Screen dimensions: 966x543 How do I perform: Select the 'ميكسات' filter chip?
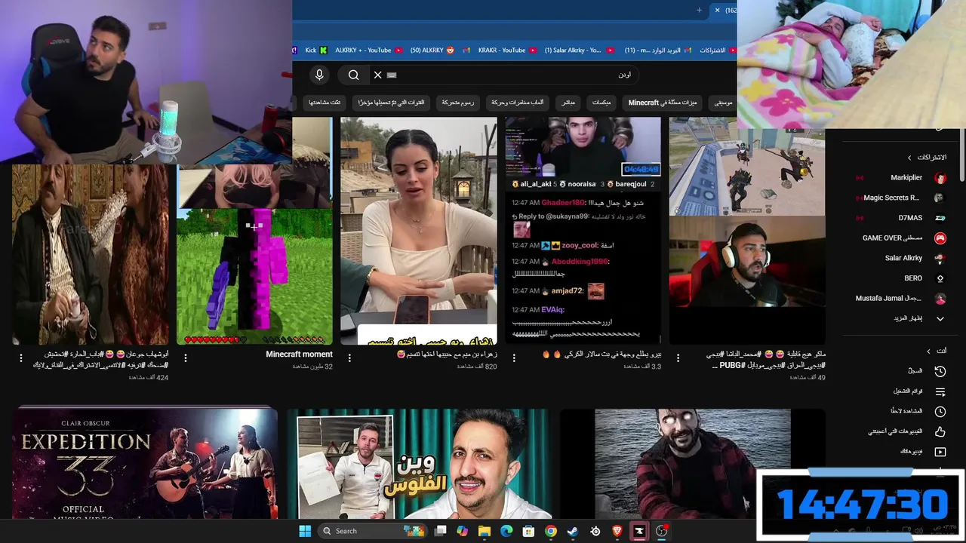pyautogui.click(x=601, y=103)
